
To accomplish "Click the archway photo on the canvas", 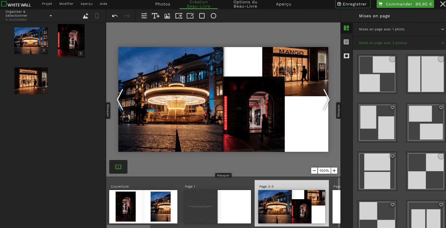I will [x=254, y=114].
